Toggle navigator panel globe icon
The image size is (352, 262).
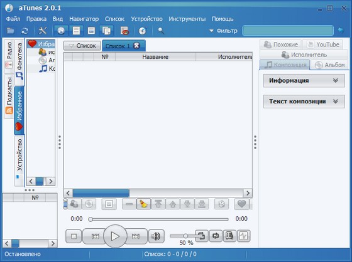click(x=61, y=31)
